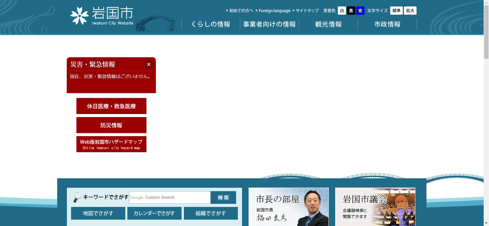Click the 防災情報 button
Screen dimensions: 489x226
(111, 125)
